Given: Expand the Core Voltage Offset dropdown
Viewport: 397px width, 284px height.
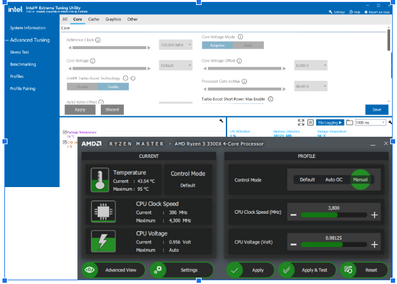Looking at the screenshot, I should click(309, 66).
